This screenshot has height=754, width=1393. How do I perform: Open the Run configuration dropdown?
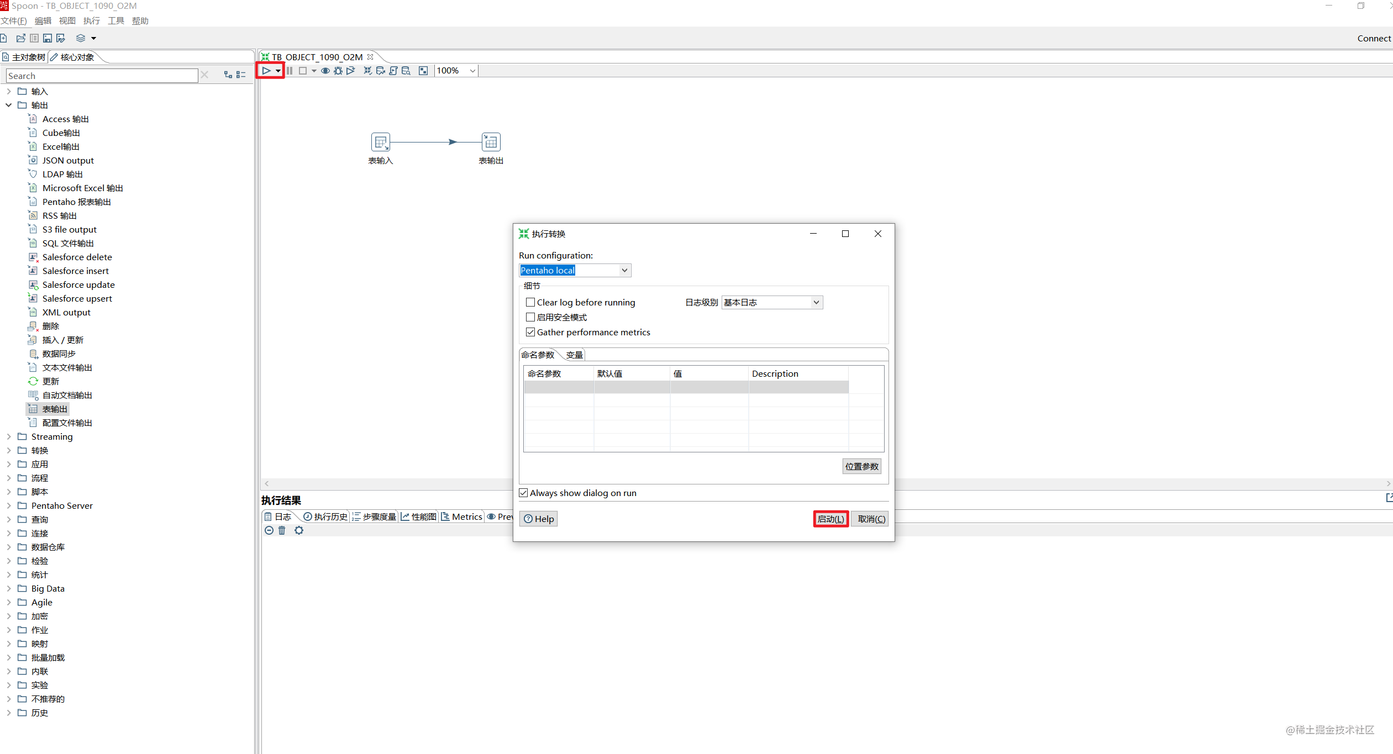pos(624,270)
